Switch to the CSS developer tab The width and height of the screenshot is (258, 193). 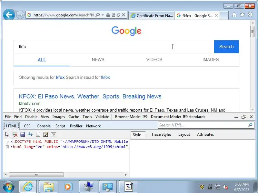click(x=27, y=126)
